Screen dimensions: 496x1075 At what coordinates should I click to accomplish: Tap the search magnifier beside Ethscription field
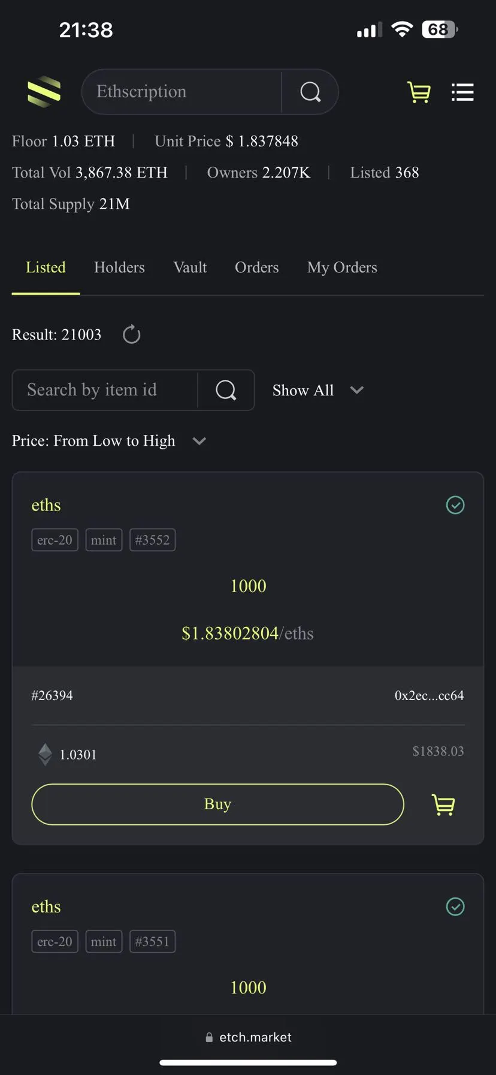[310, 92]
